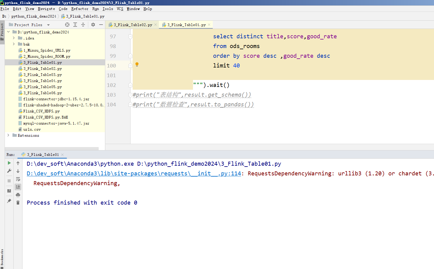This screenshot has height=269, width=434.
Task: Place cursor at 'limit 40' code line
Action: point(226,66)
